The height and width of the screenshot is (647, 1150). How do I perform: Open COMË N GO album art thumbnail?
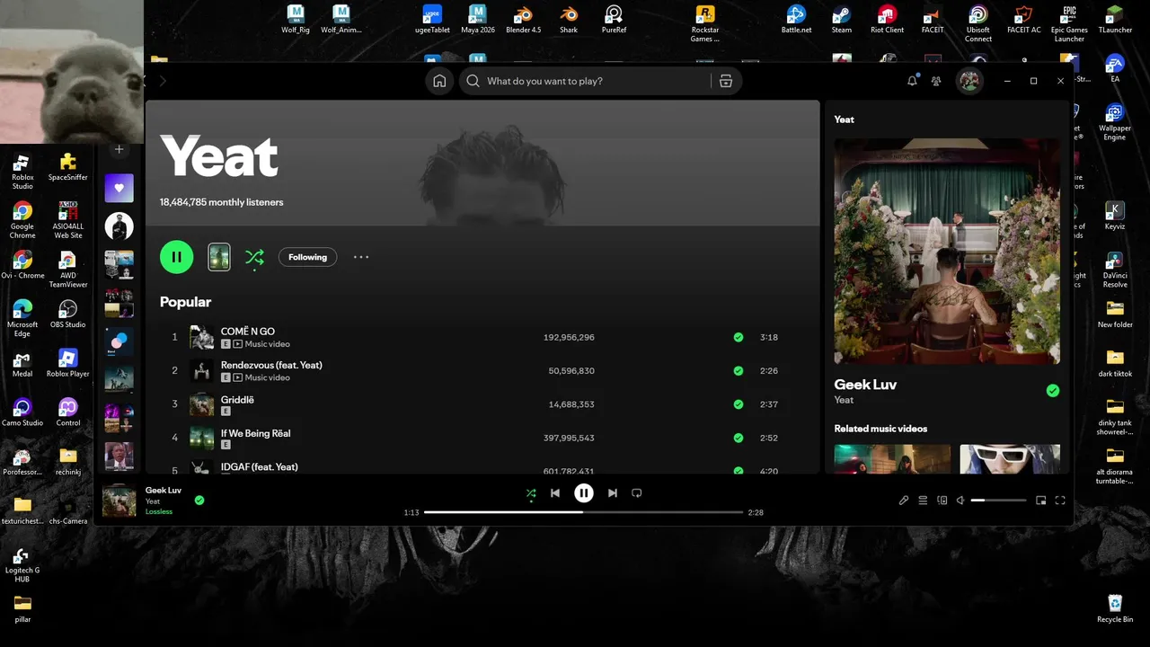[x=202, y=338]
